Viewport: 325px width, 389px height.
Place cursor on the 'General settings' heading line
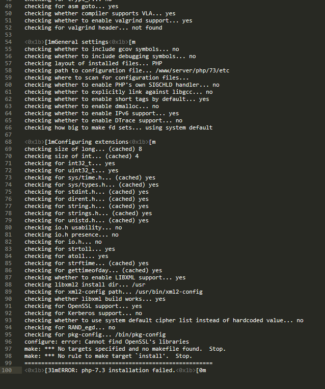coord(80,42)
